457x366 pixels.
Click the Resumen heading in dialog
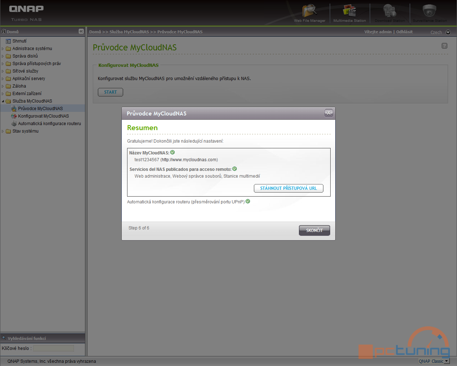pos(142,128)
